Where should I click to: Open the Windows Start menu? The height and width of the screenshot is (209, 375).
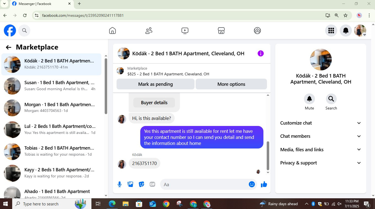(5, 204)
